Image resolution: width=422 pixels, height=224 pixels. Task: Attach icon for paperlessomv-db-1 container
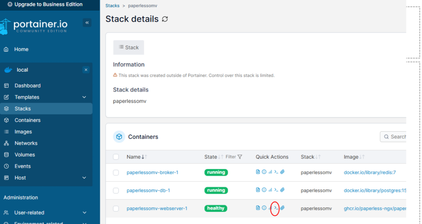pyautogui.click(x=282, y=190)
